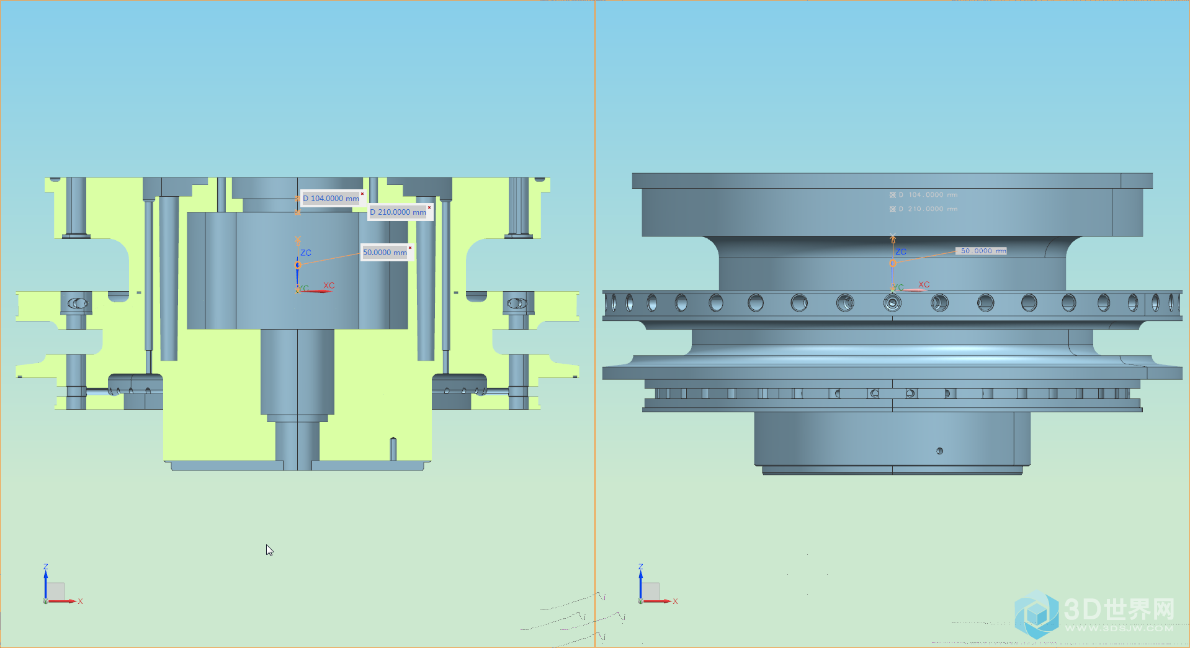Image resolution: width=1190 pixels, height=648 pixels.
Task: Click the D 210.0000 mm dimension field in left view
Action: tap(398, 212)
